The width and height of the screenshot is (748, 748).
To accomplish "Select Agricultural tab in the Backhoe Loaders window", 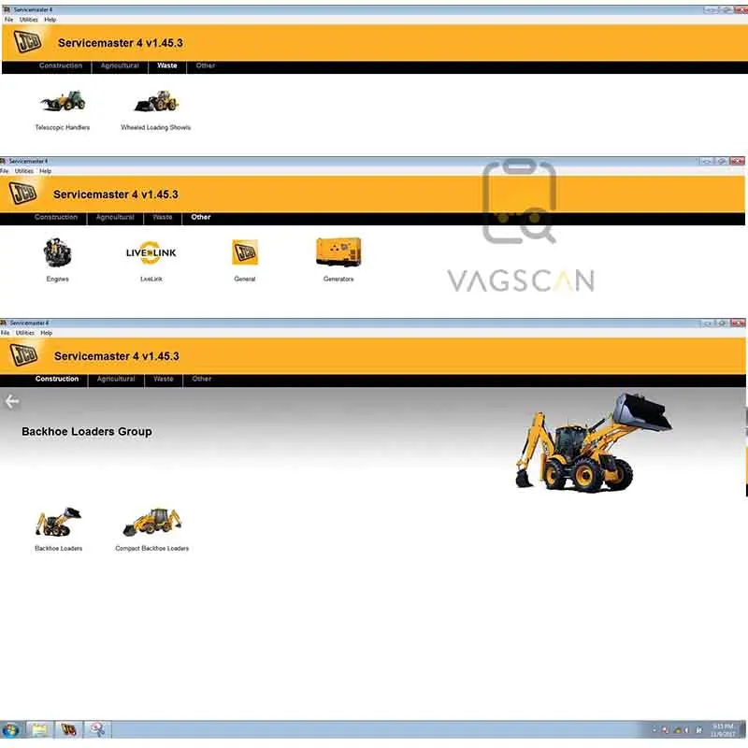I will click(116, 379).
